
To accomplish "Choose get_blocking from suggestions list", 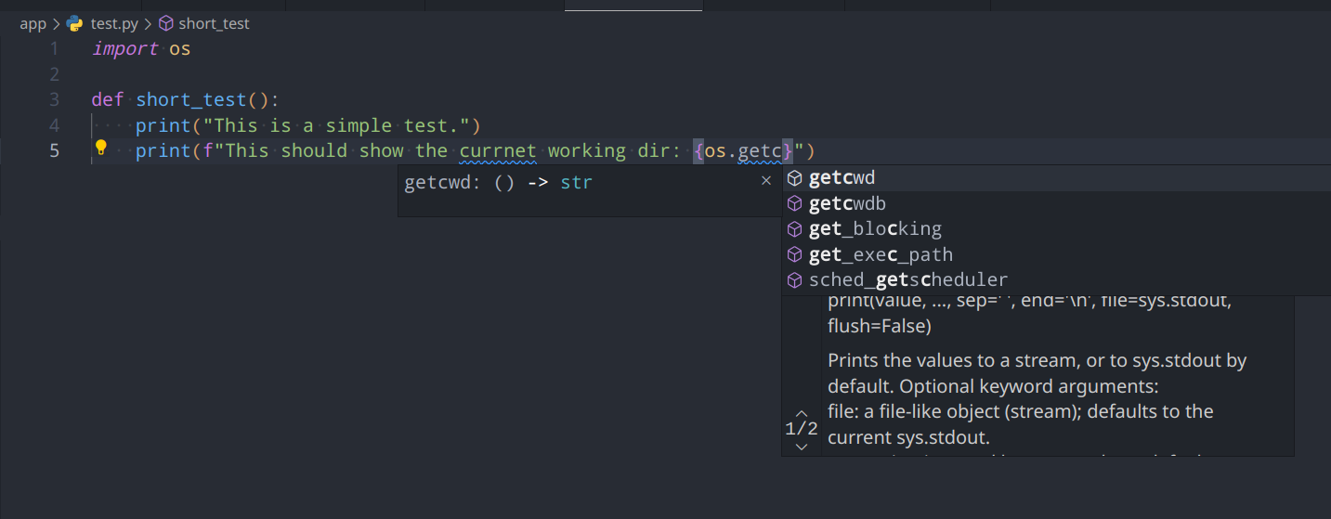I will pyautogui.click(x=1055, y=228).
